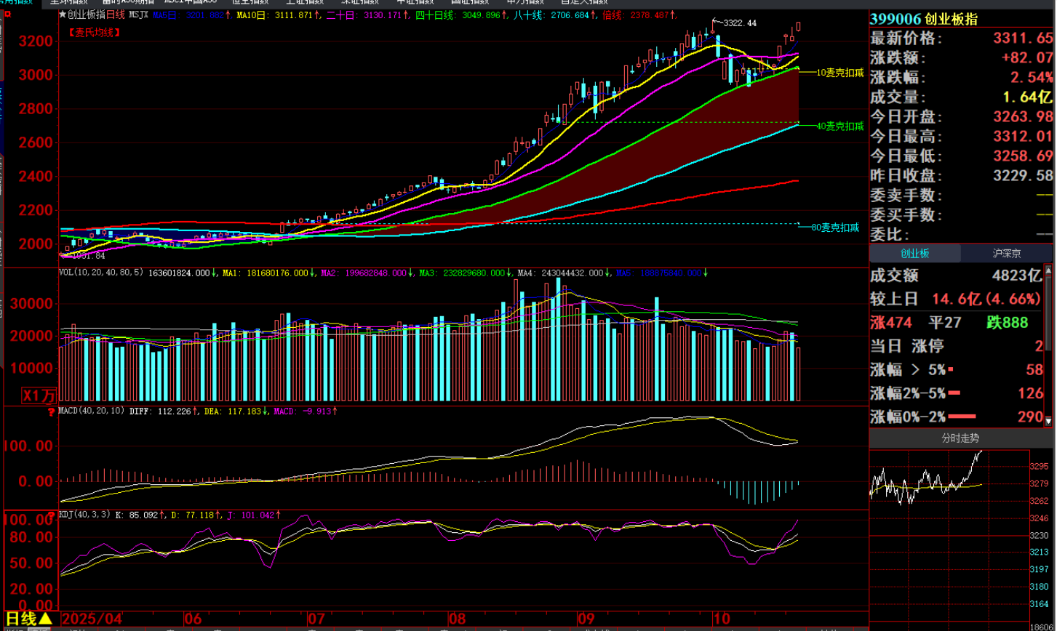Screen dimensions: 1057x631
Task: Switch to the 创业板 tab
Action: pos(914,254)
